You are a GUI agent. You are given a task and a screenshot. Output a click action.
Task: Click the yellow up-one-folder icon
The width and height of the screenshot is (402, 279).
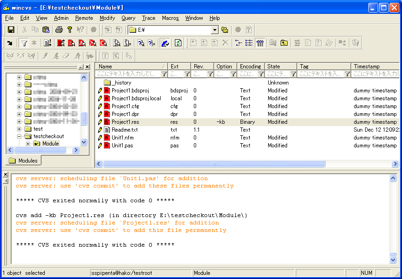coord(284,43)
